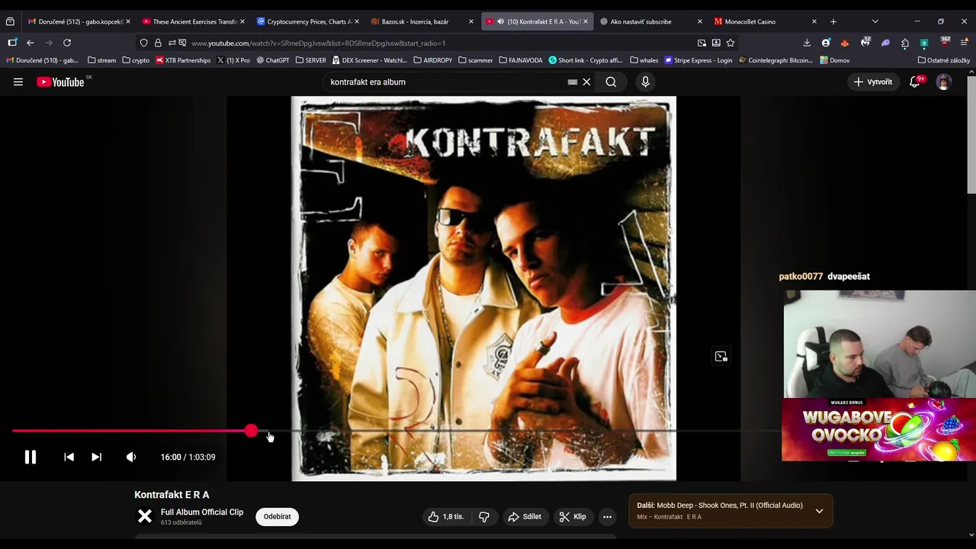Open the Full Album Official Clip channel

pos(202,512)
